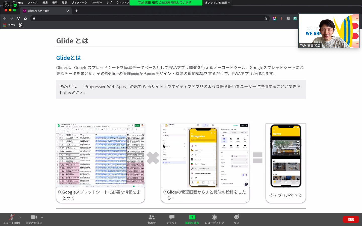Start recording with レコーディング
This screenshot has width=362, height=226.
(x=214, y=219)
